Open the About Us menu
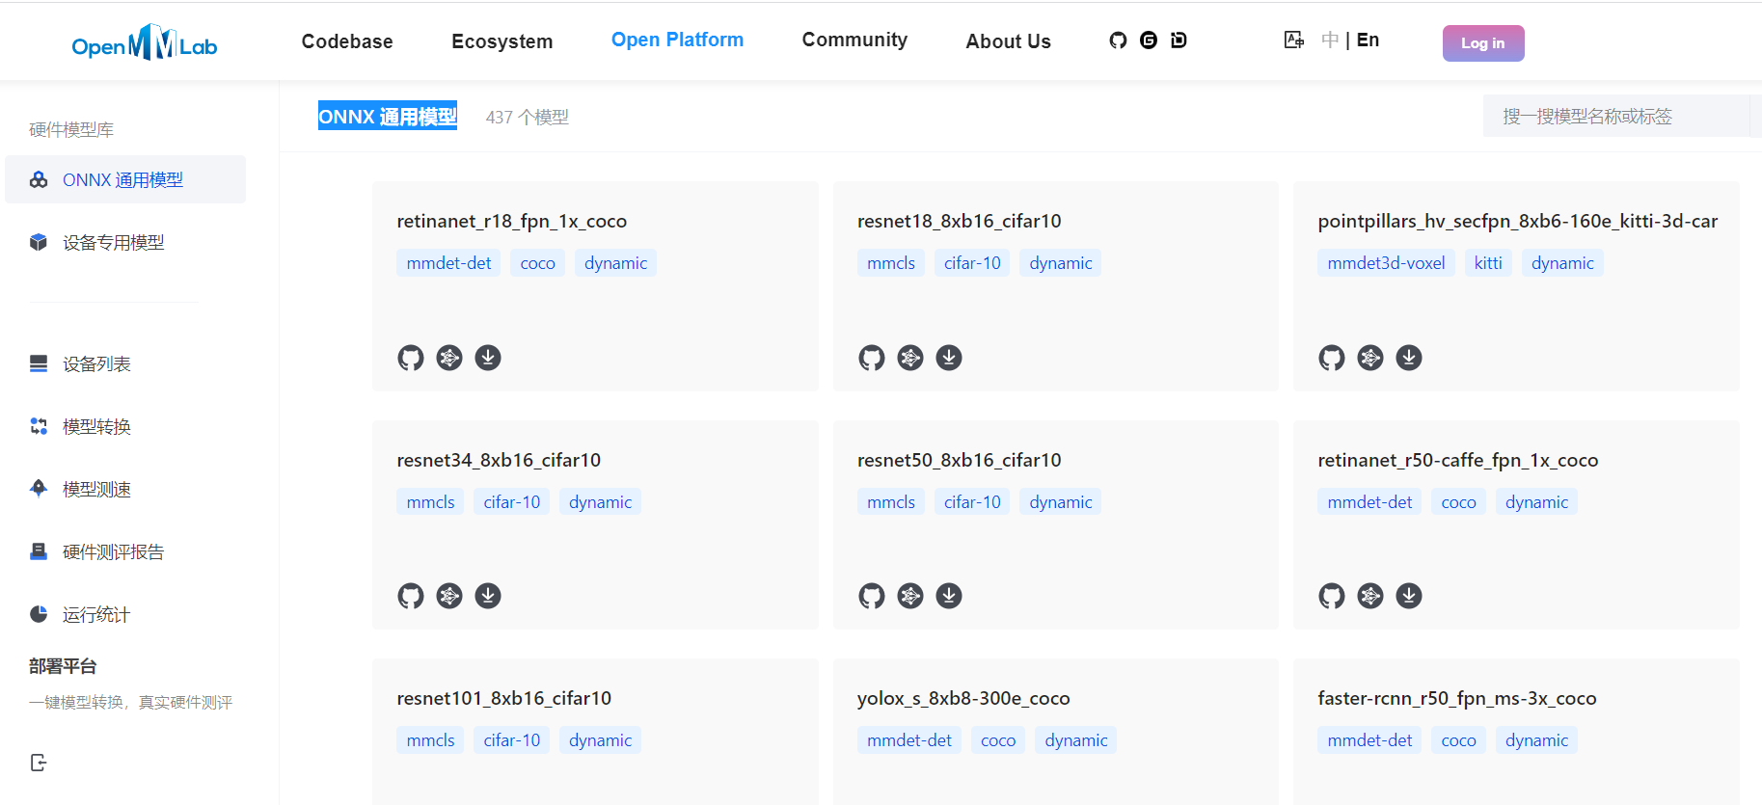 [1009, 41]
